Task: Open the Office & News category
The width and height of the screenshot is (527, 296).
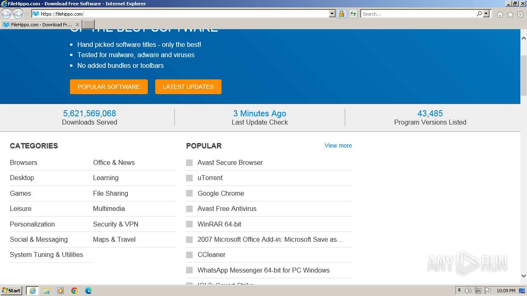Action: pyautogui.click(x=114, y=162)
